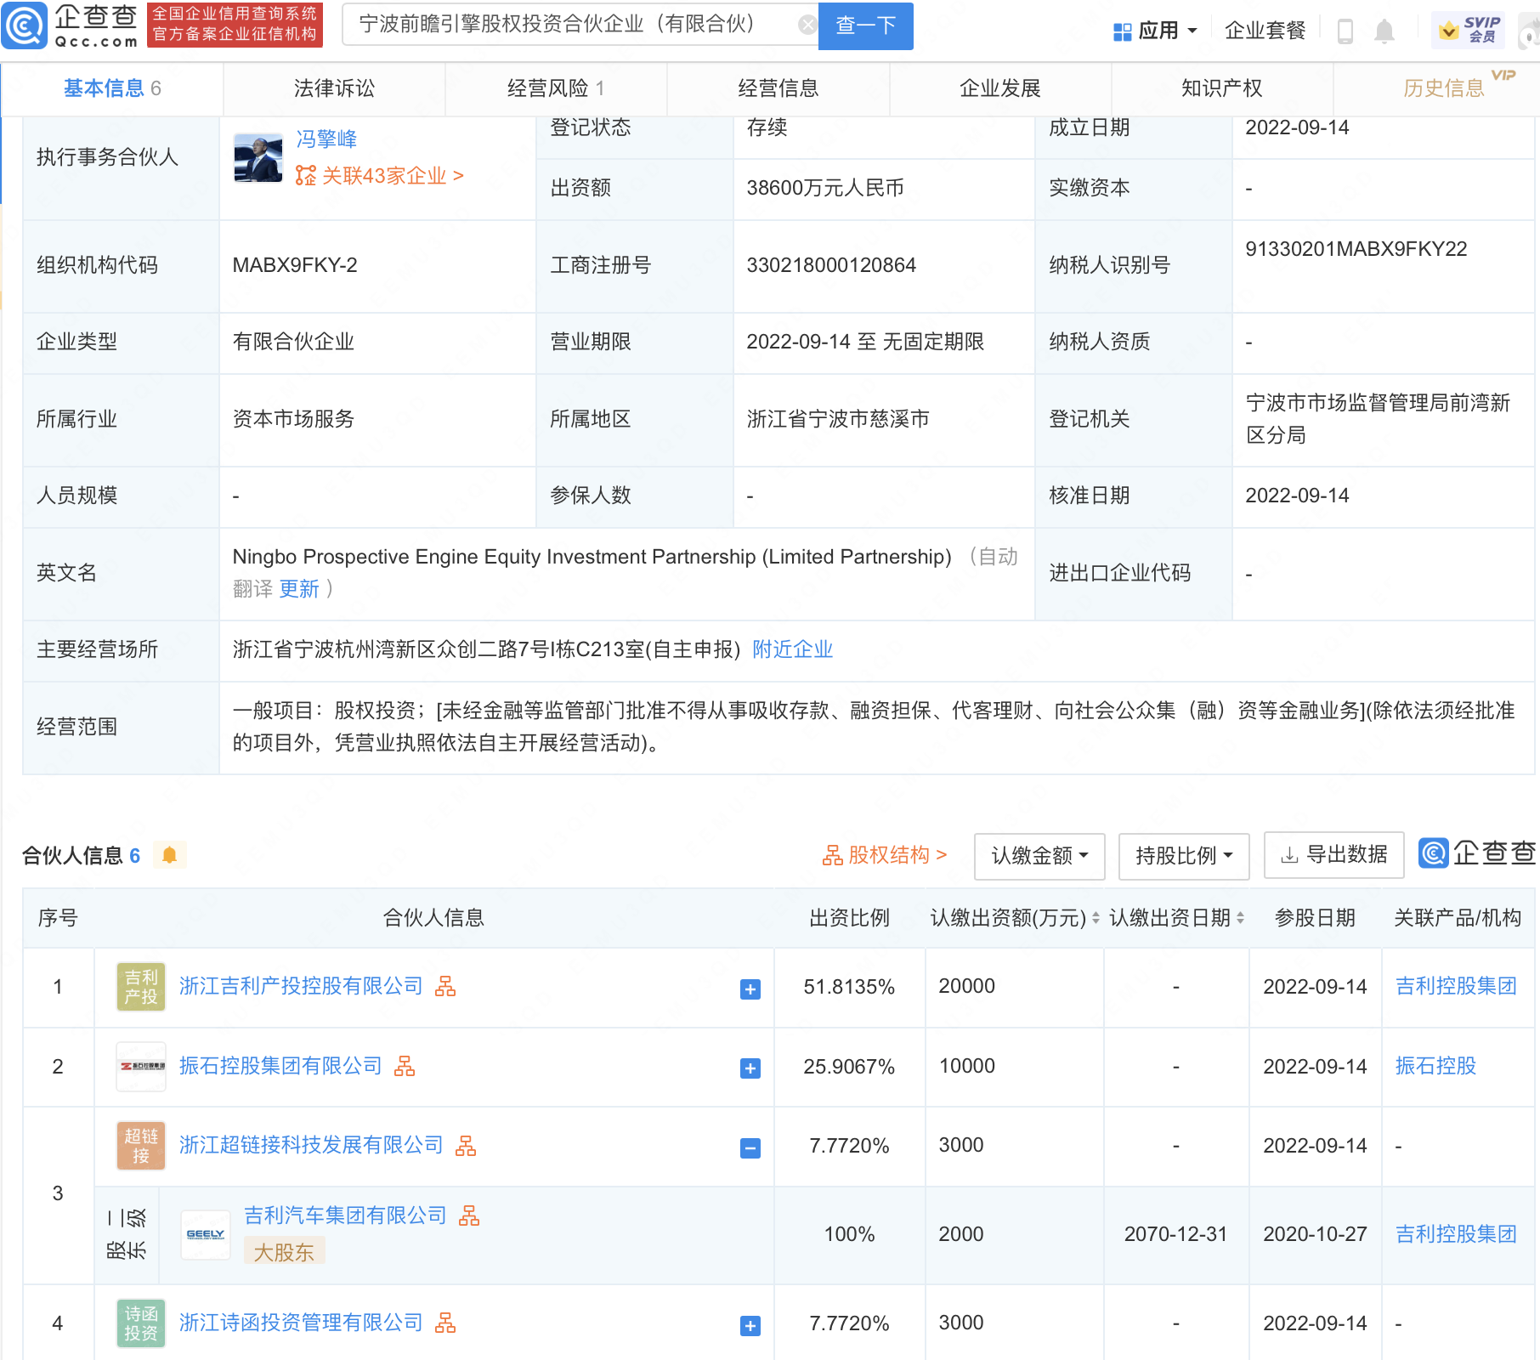
Task: Open equity chart icon for 浙江超链接科技发展有限公司
Action: (466, 1146)
